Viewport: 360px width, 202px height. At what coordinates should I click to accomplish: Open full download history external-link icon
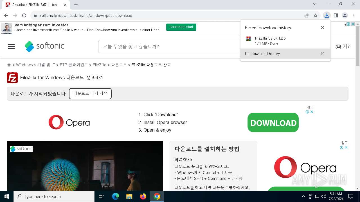pos(323,54)
